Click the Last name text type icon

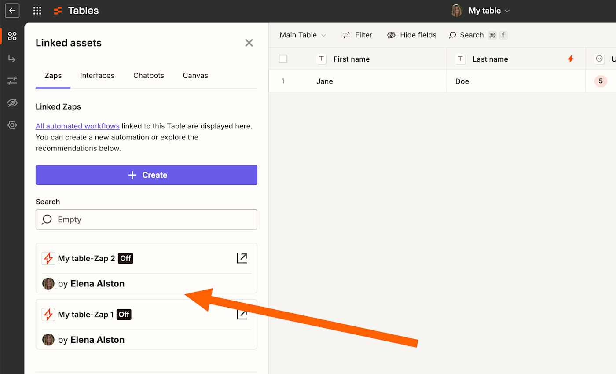click(461, 59)
